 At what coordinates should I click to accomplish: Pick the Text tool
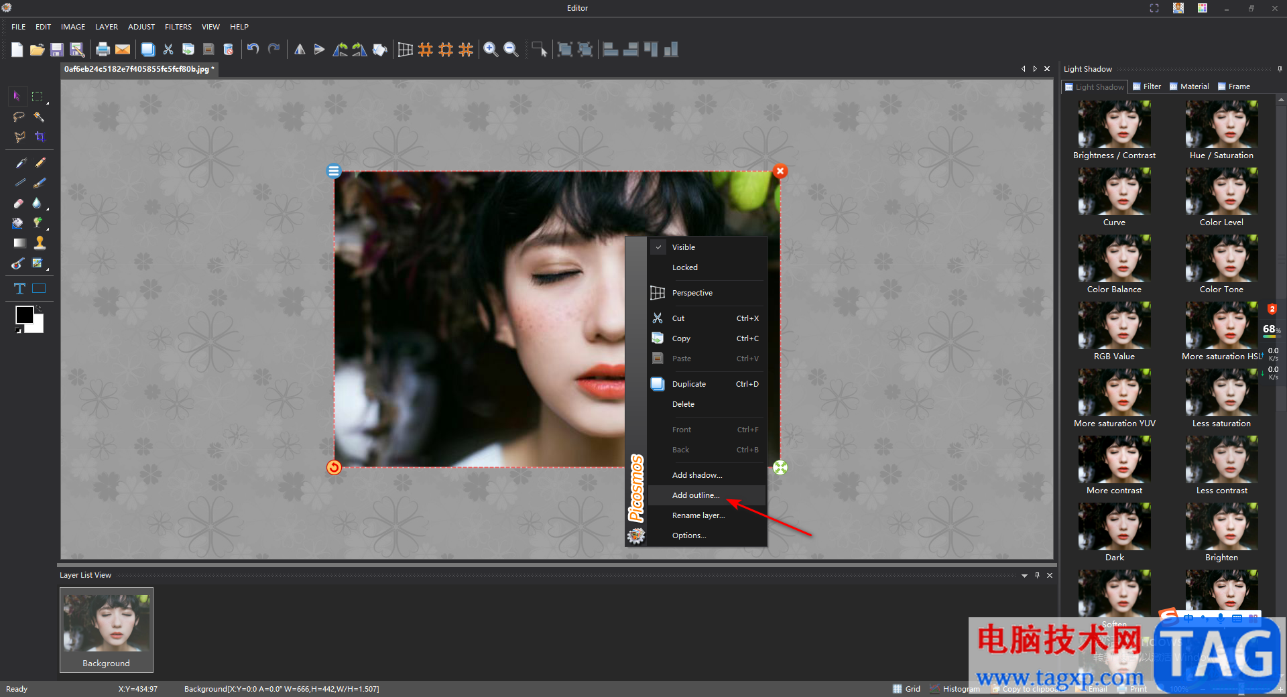(x=19, y=289)
